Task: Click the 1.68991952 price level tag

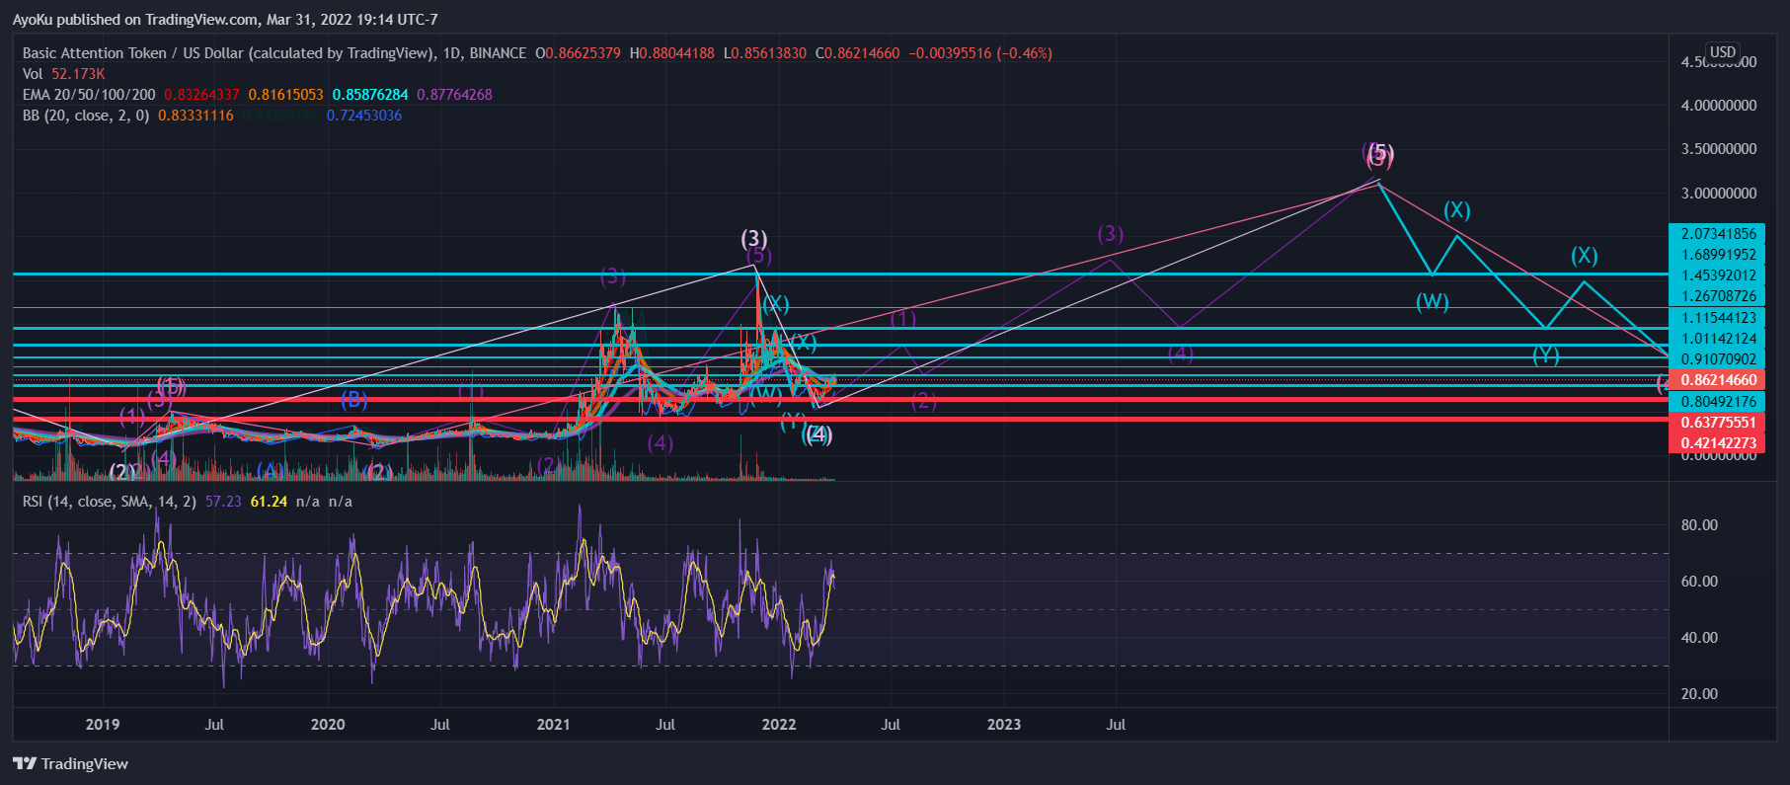Action: tap(1718, 255)
